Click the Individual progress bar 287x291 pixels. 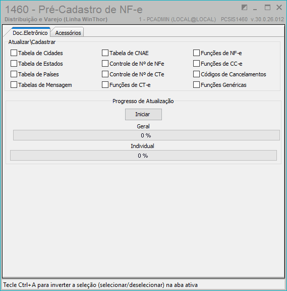tap(143, 155)
